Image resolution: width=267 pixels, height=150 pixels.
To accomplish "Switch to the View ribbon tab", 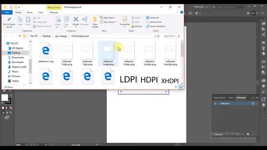I will click(x=40, y=12).
